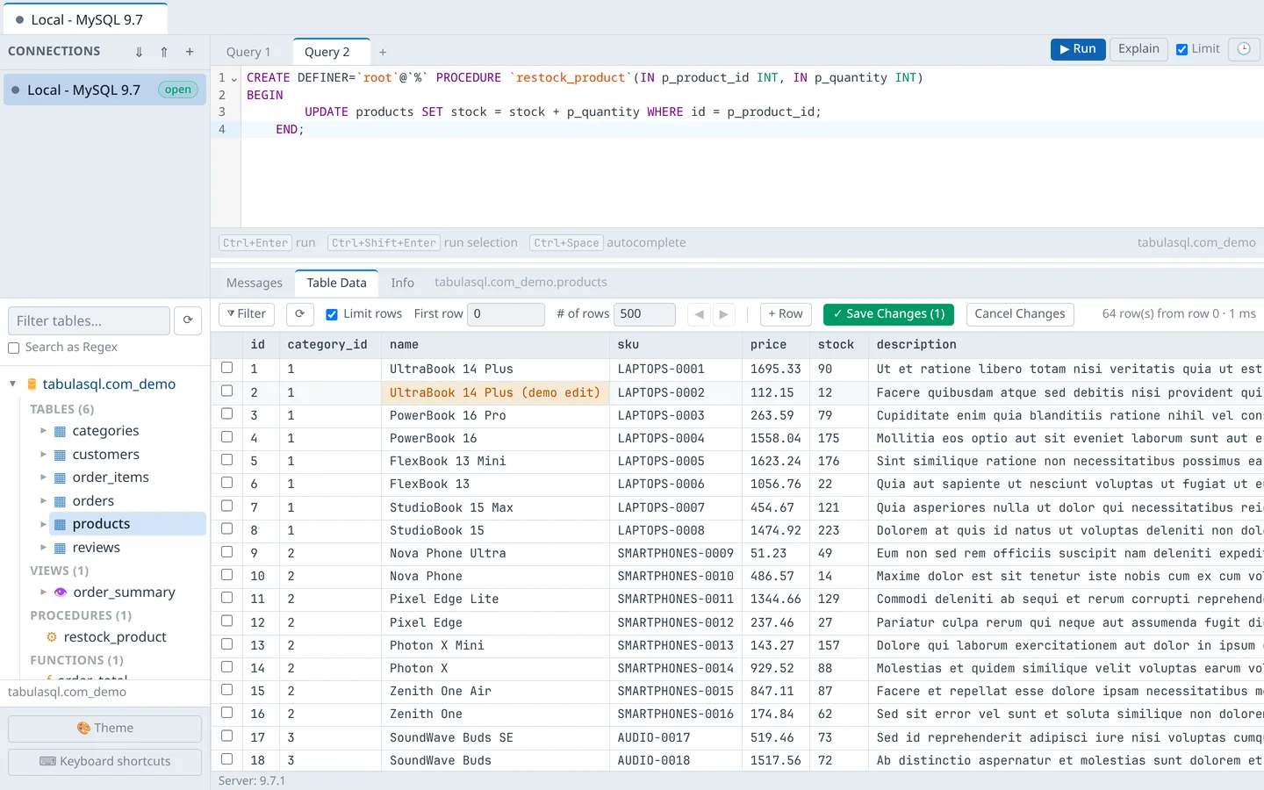This screenshot has height=790, width=1264.
Task: Click the First row input field
Action: [506, 314]
